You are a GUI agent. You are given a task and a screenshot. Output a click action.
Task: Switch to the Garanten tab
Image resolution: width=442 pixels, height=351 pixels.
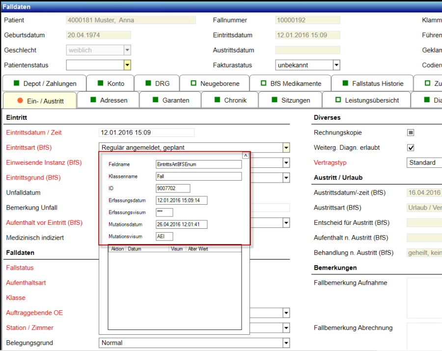(176, 100)
